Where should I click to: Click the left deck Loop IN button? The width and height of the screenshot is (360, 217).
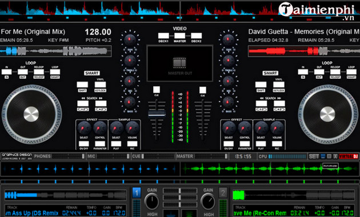[x=6, y=72]
